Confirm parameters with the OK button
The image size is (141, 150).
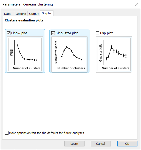(x=127, y=143)
